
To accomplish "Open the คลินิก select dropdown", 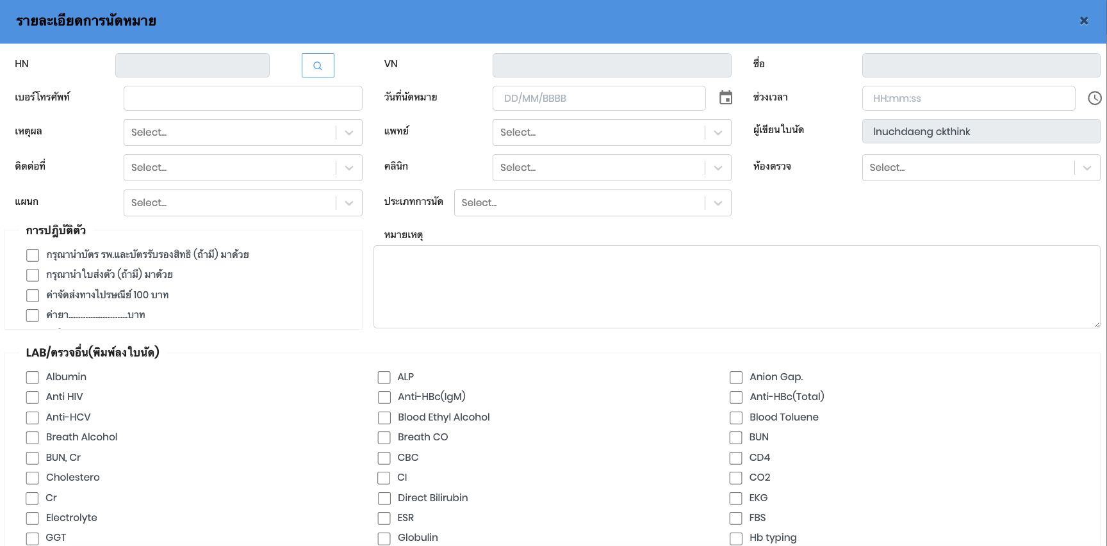I will coord(612,168).
